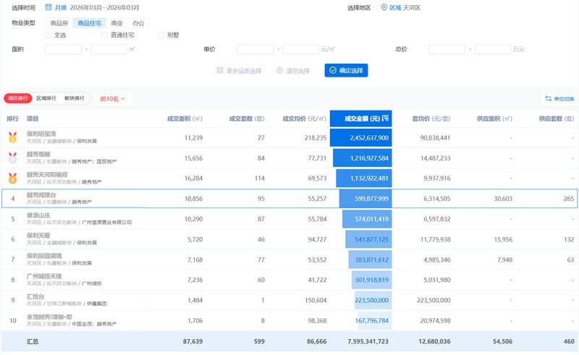Image resolution: width=579 pixels, height=355 pixels.
Task: Click 供应面积 value 30,603
Action: [503, 199]
